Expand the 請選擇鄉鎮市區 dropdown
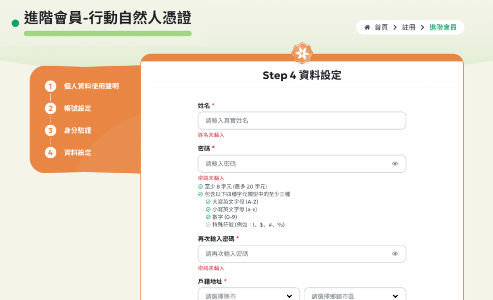 (355, 295)
